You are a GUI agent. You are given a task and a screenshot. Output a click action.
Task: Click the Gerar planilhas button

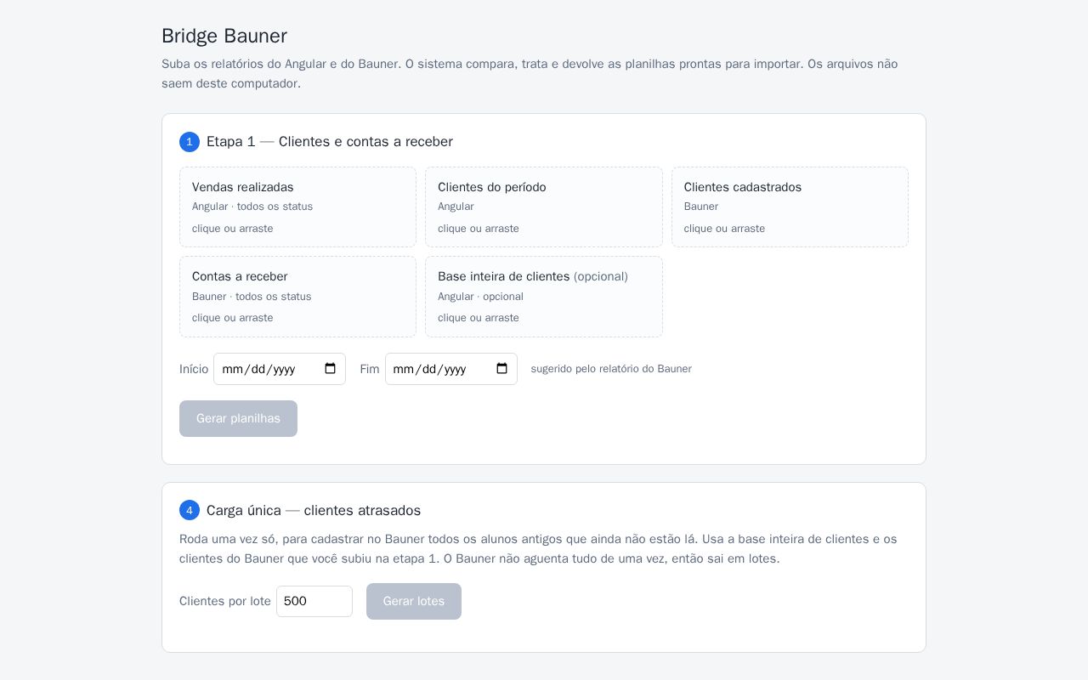[x=238, y=418]
